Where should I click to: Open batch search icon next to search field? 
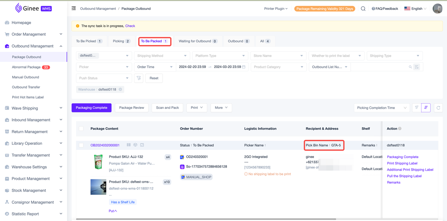coord(417,67)
